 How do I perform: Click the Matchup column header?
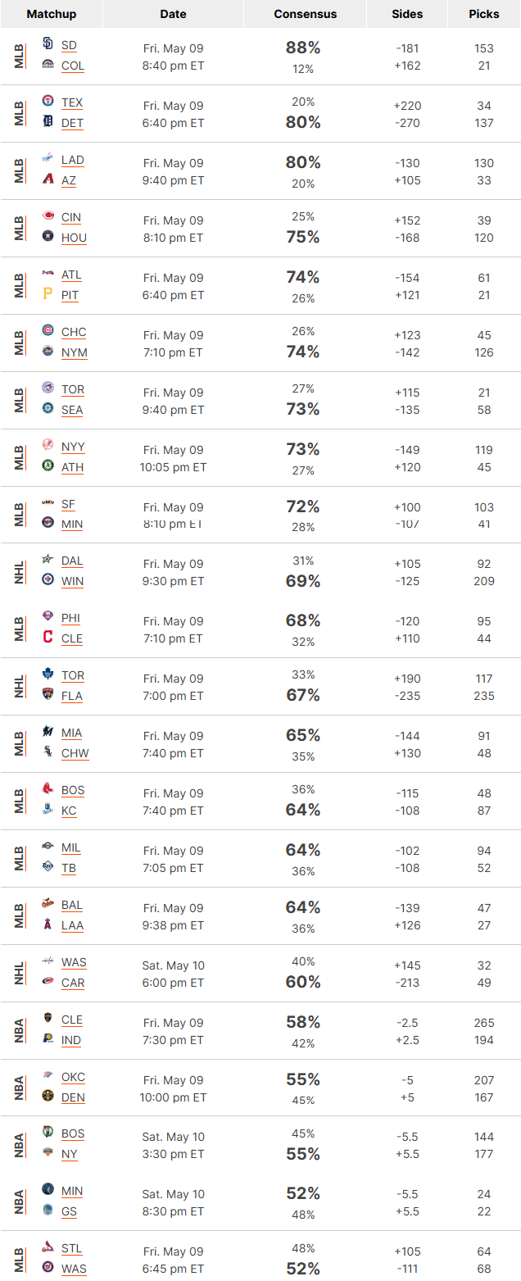point(52,14)
